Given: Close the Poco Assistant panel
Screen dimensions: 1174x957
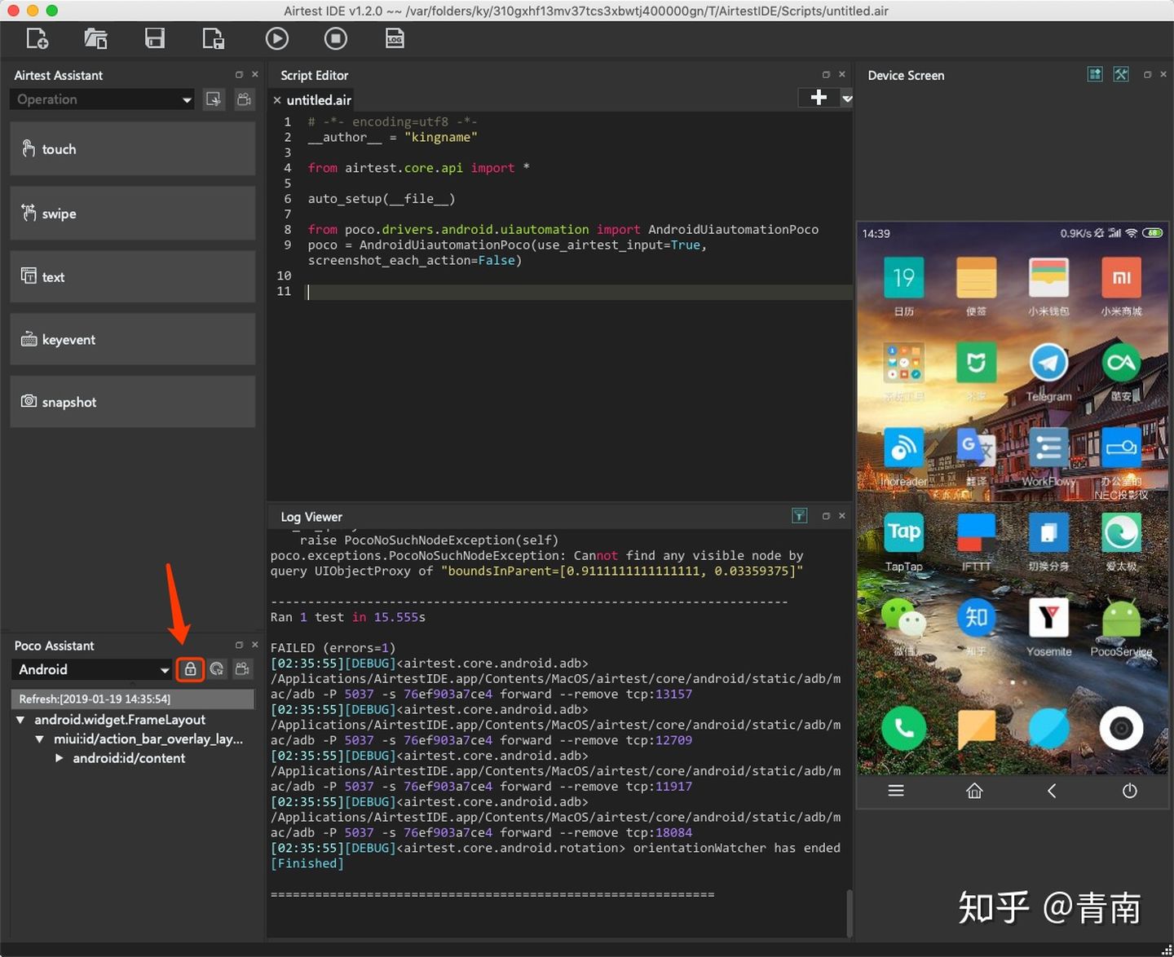Looking at the screenshot, I should (255, 645).
